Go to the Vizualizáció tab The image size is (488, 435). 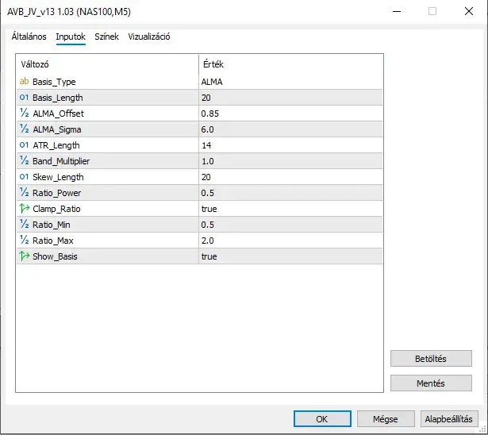point(149,37)
